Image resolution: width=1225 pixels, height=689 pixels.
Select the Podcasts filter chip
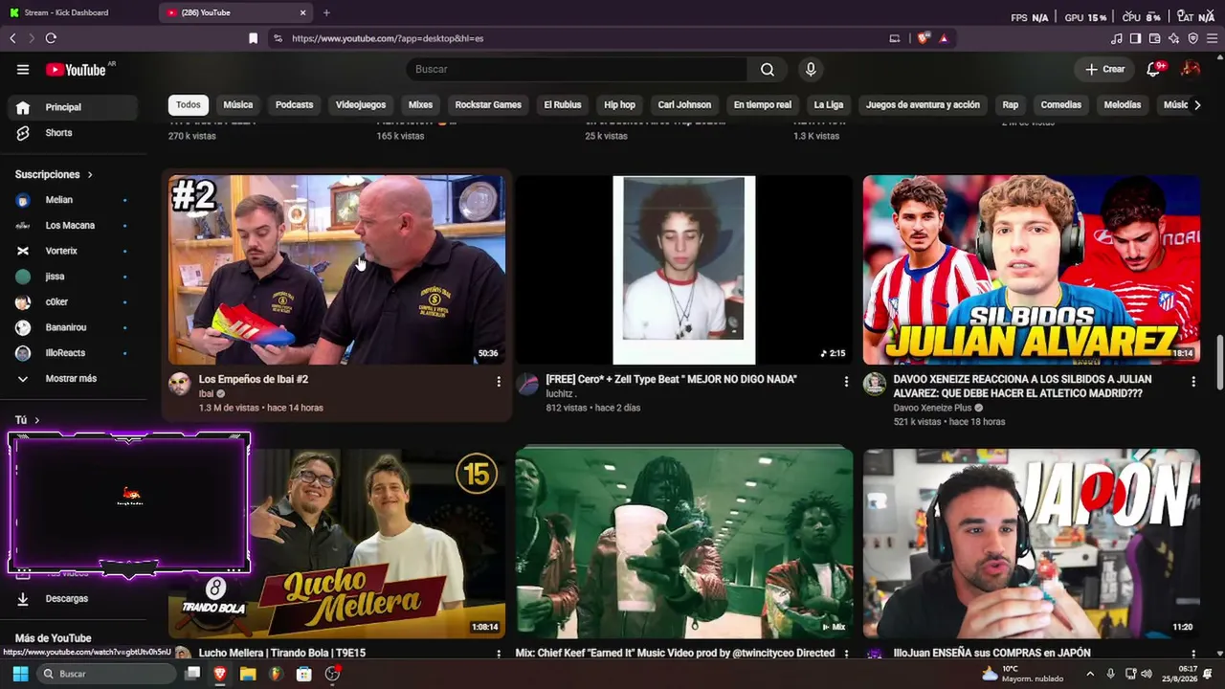295,105
